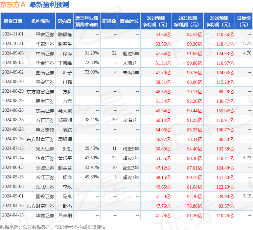Click profit value 41.78亿
Screen dimensions: 253x230
[x=163, y=216]
